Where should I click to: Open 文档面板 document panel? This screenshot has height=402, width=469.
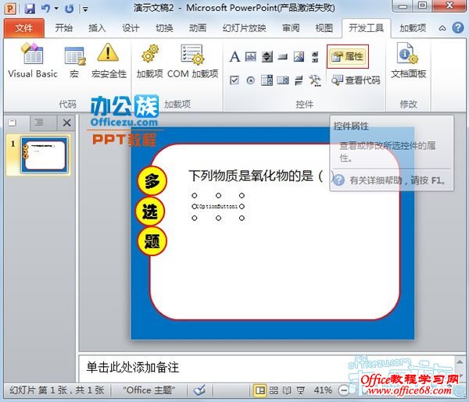(x=408, y=61)
